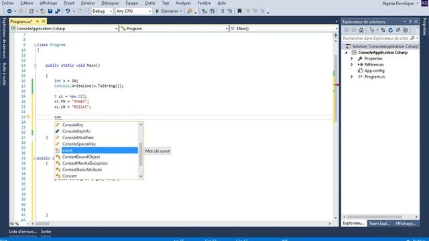Screen dimensions: 429x241
Task: Click the increase line indent icon
Action: click(x=229, y=11)
